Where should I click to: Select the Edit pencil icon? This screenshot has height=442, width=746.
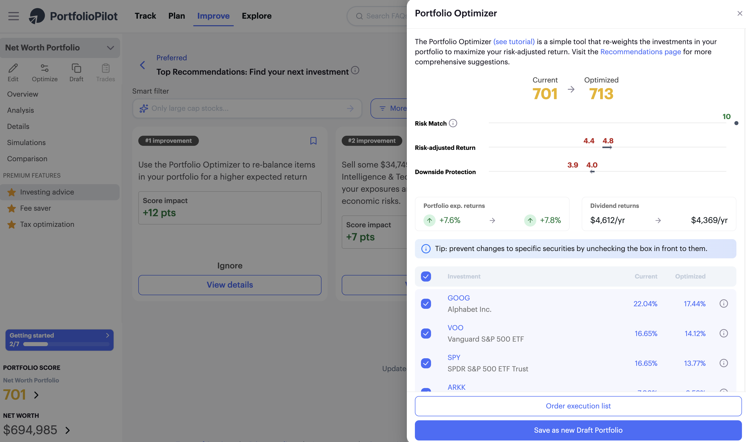point(13,68)
